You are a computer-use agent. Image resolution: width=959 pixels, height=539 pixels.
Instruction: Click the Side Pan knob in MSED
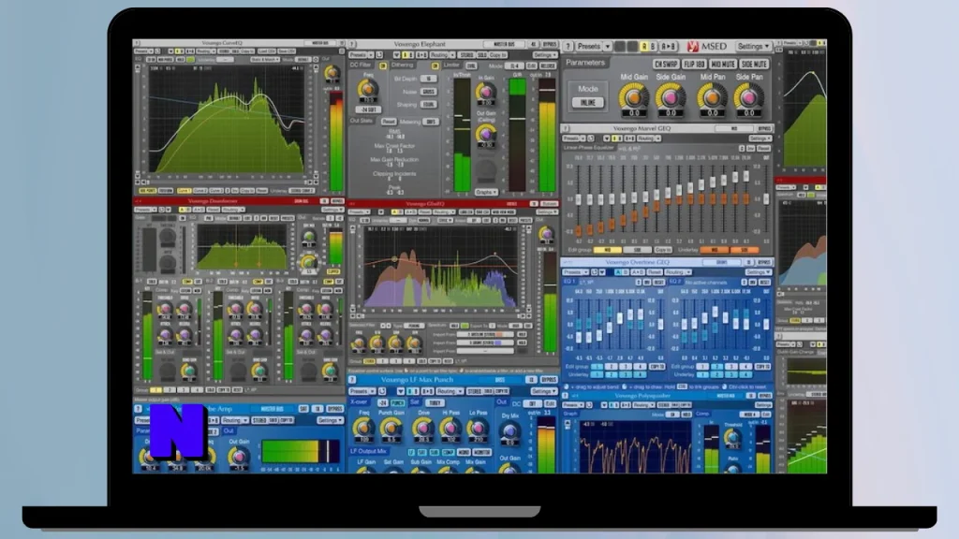point(748,96)
